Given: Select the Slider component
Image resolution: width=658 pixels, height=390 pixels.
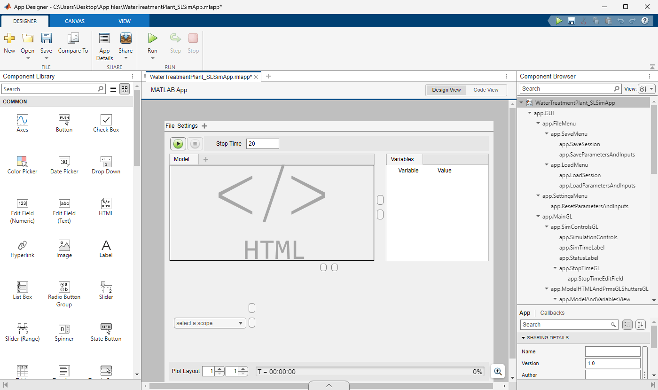Looking at the screenshot, I should point(106,288).
